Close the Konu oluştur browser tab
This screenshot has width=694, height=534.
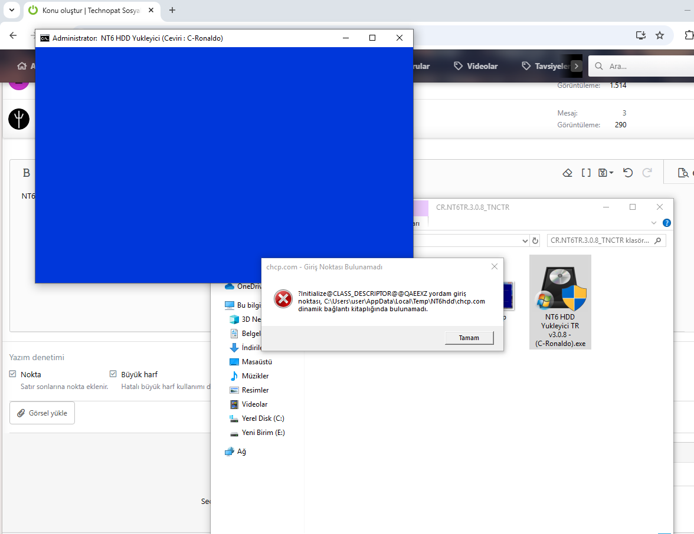[151, 10]
